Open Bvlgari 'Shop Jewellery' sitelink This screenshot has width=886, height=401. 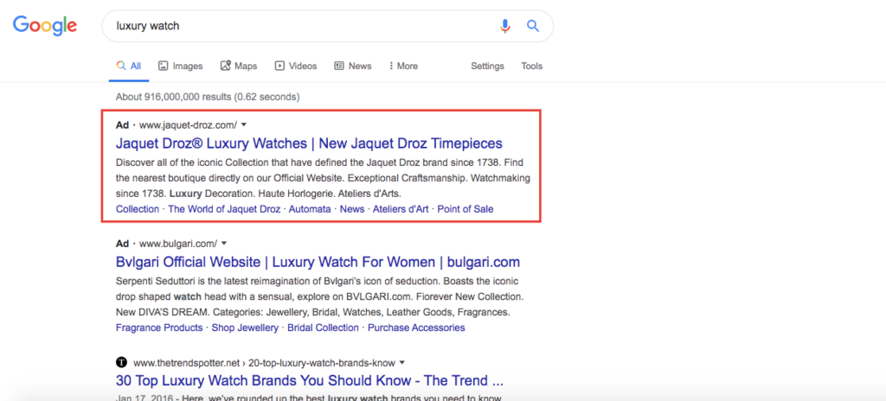coord(245,328)
